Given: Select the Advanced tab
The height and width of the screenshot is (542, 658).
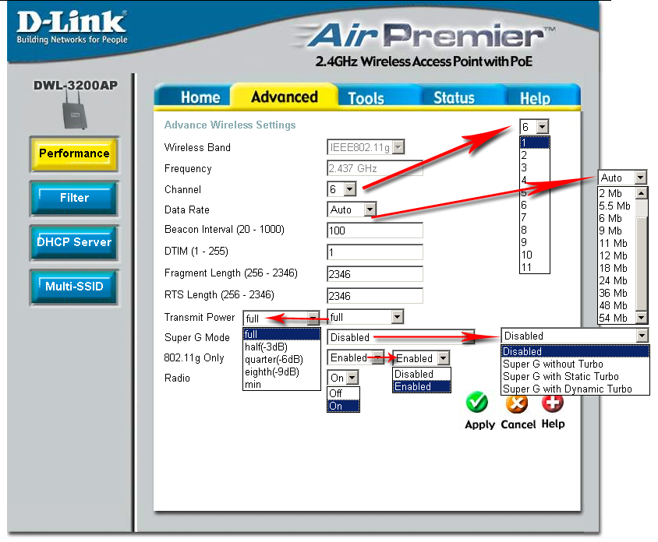Looking at the screenshot, I should coord(284,97).
